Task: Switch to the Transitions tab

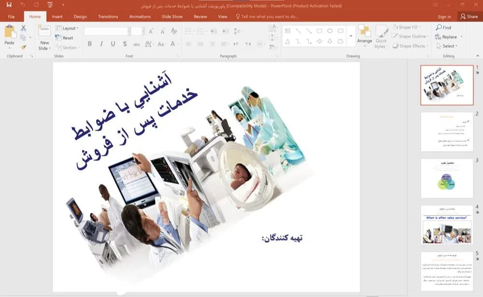Action: [x=108, y=16]
